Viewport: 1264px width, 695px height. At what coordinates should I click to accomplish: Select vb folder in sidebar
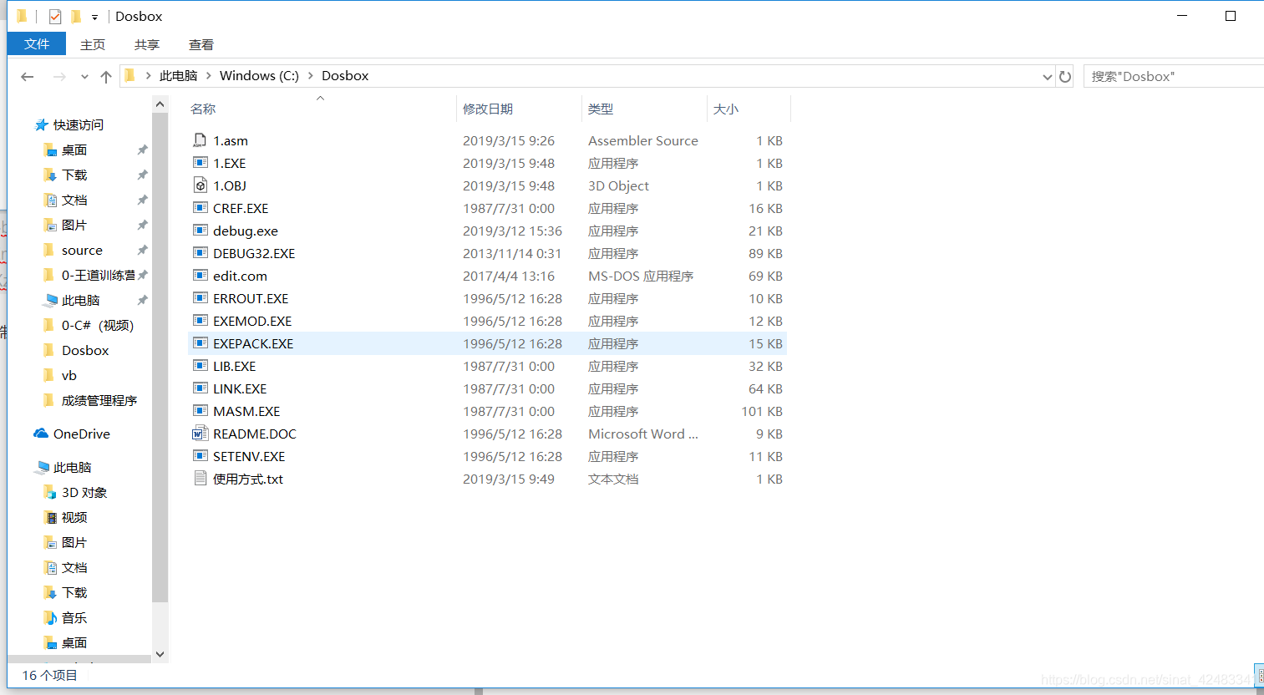[69, 375]
